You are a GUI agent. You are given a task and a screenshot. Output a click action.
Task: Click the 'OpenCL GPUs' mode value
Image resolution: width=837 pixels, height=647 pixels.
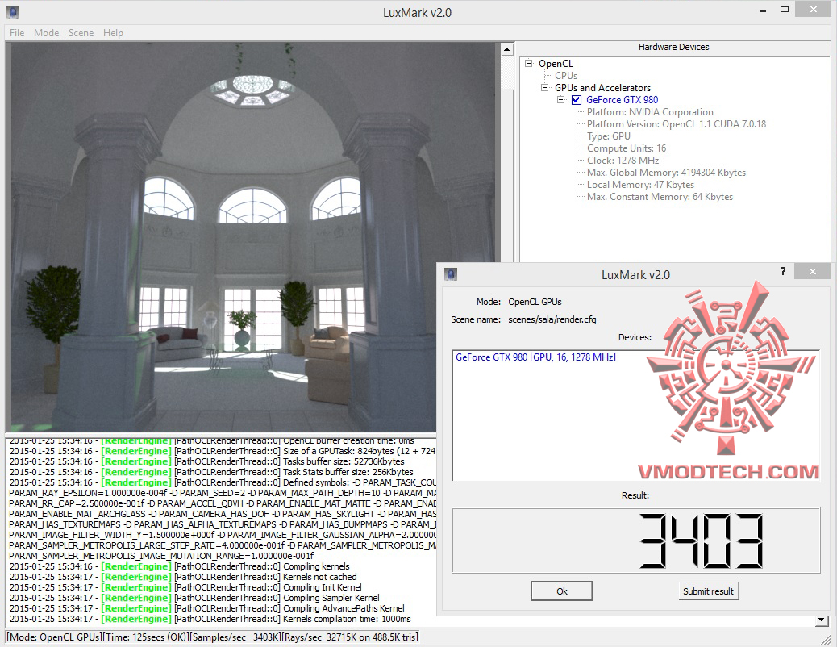pyautogui.click(x=535, y=302)
